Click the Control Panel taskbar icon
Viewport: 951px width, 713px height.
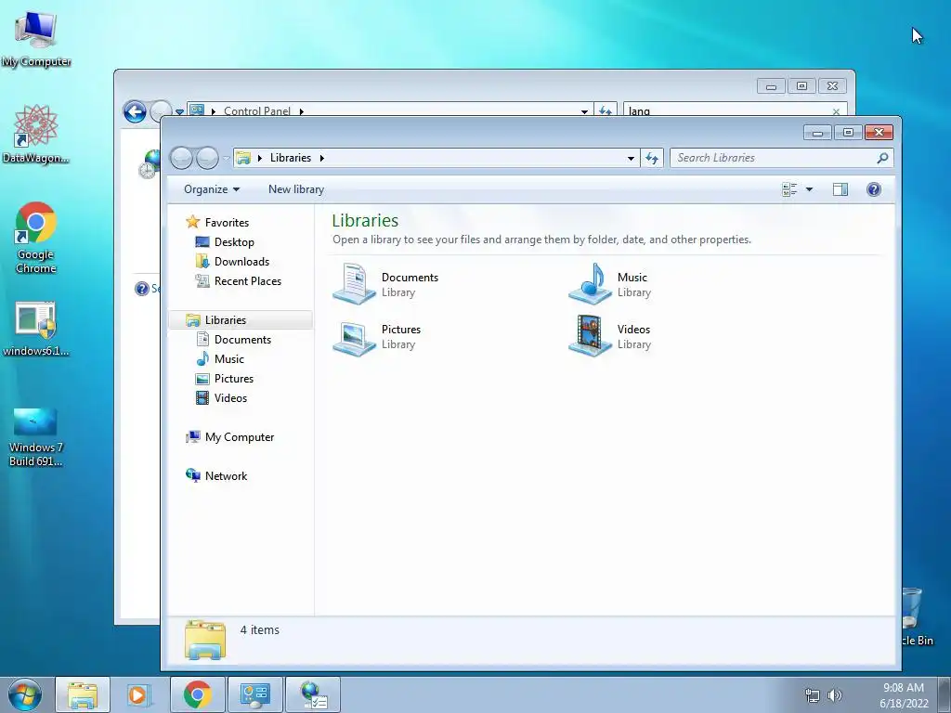pyautogui.click(x=254, y=694)
